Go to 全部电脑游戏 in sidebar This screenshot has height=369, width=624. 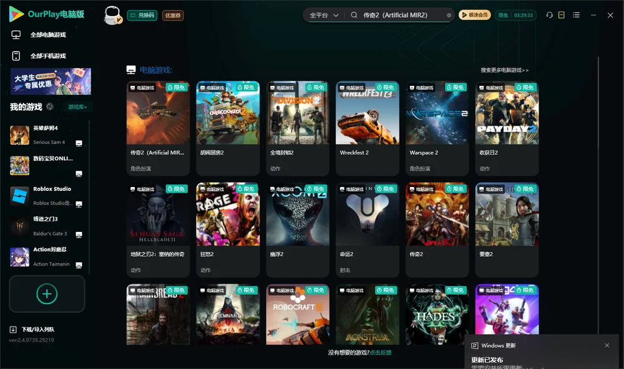click(39, 35)
